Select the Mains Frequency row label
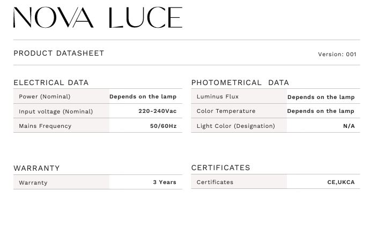370x229 pixels. point(45,126)
